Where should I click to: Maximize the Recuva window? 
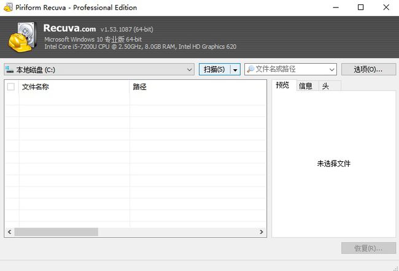(x=360, y=7)
